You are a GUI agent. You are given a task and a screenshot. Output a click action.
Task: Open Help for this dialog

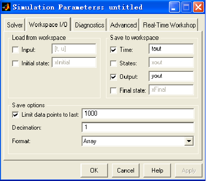(x=157, y=171)
